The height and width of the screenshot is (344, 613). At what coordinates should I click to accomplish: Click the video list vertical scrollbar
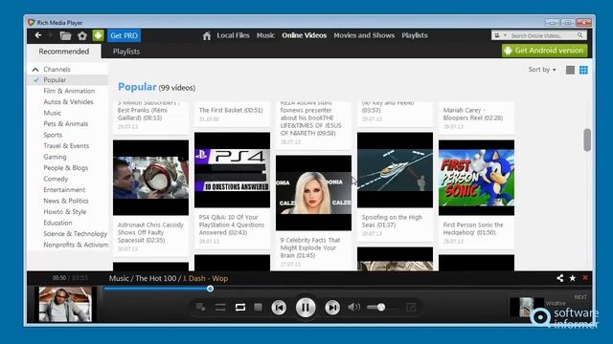(x=587, y=140)
